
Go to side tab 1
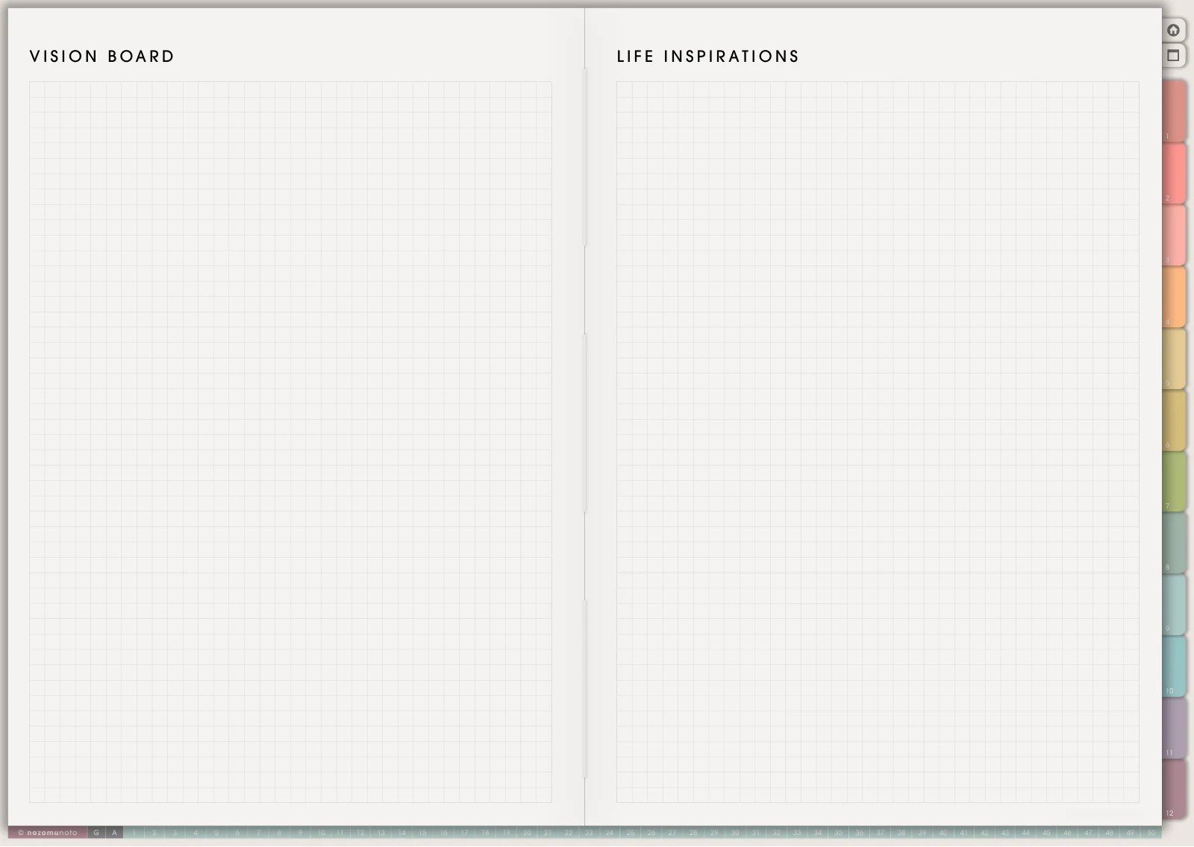(1174, 112)
